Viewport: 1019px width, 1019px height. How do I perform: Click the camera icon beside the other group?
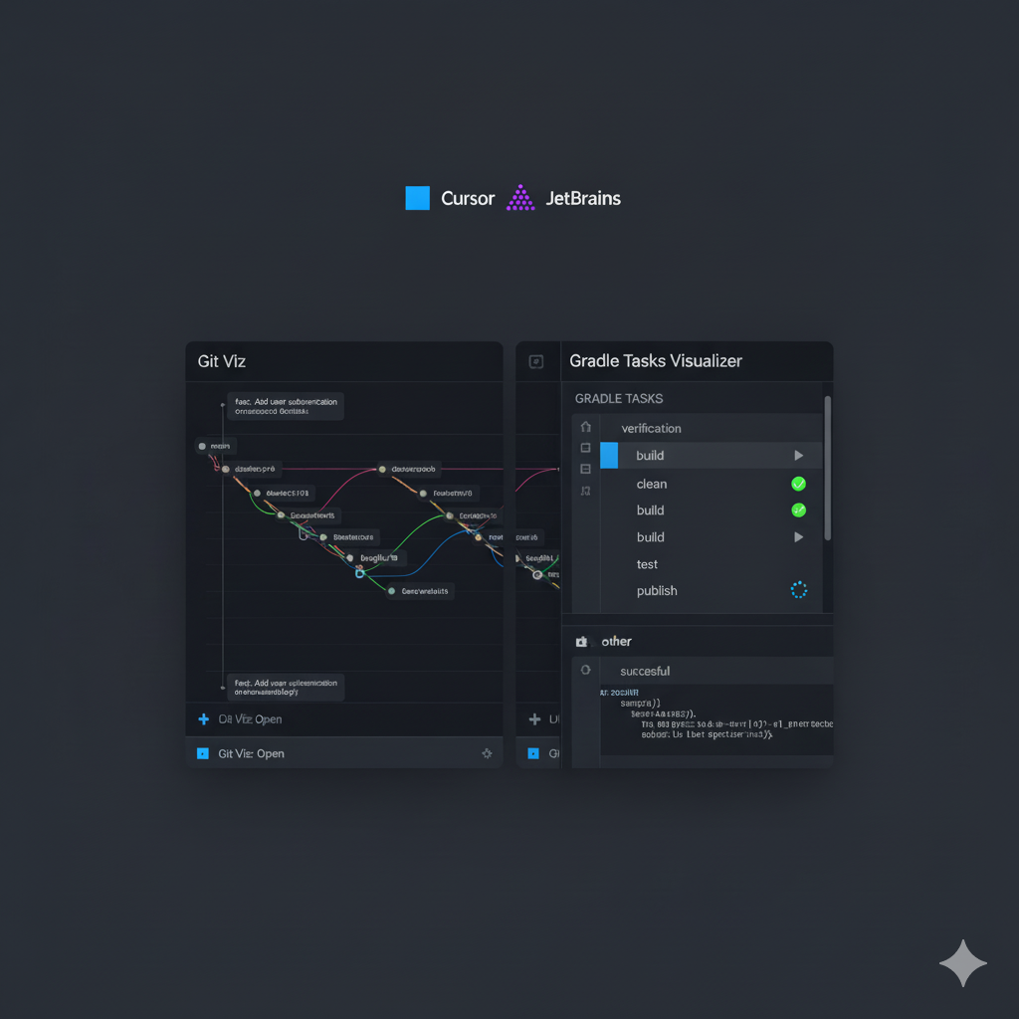click(583, 641)
